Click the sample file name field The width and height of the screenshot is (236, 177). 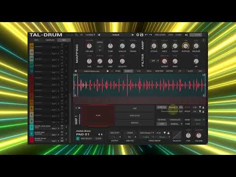click(x=91, y=71)
